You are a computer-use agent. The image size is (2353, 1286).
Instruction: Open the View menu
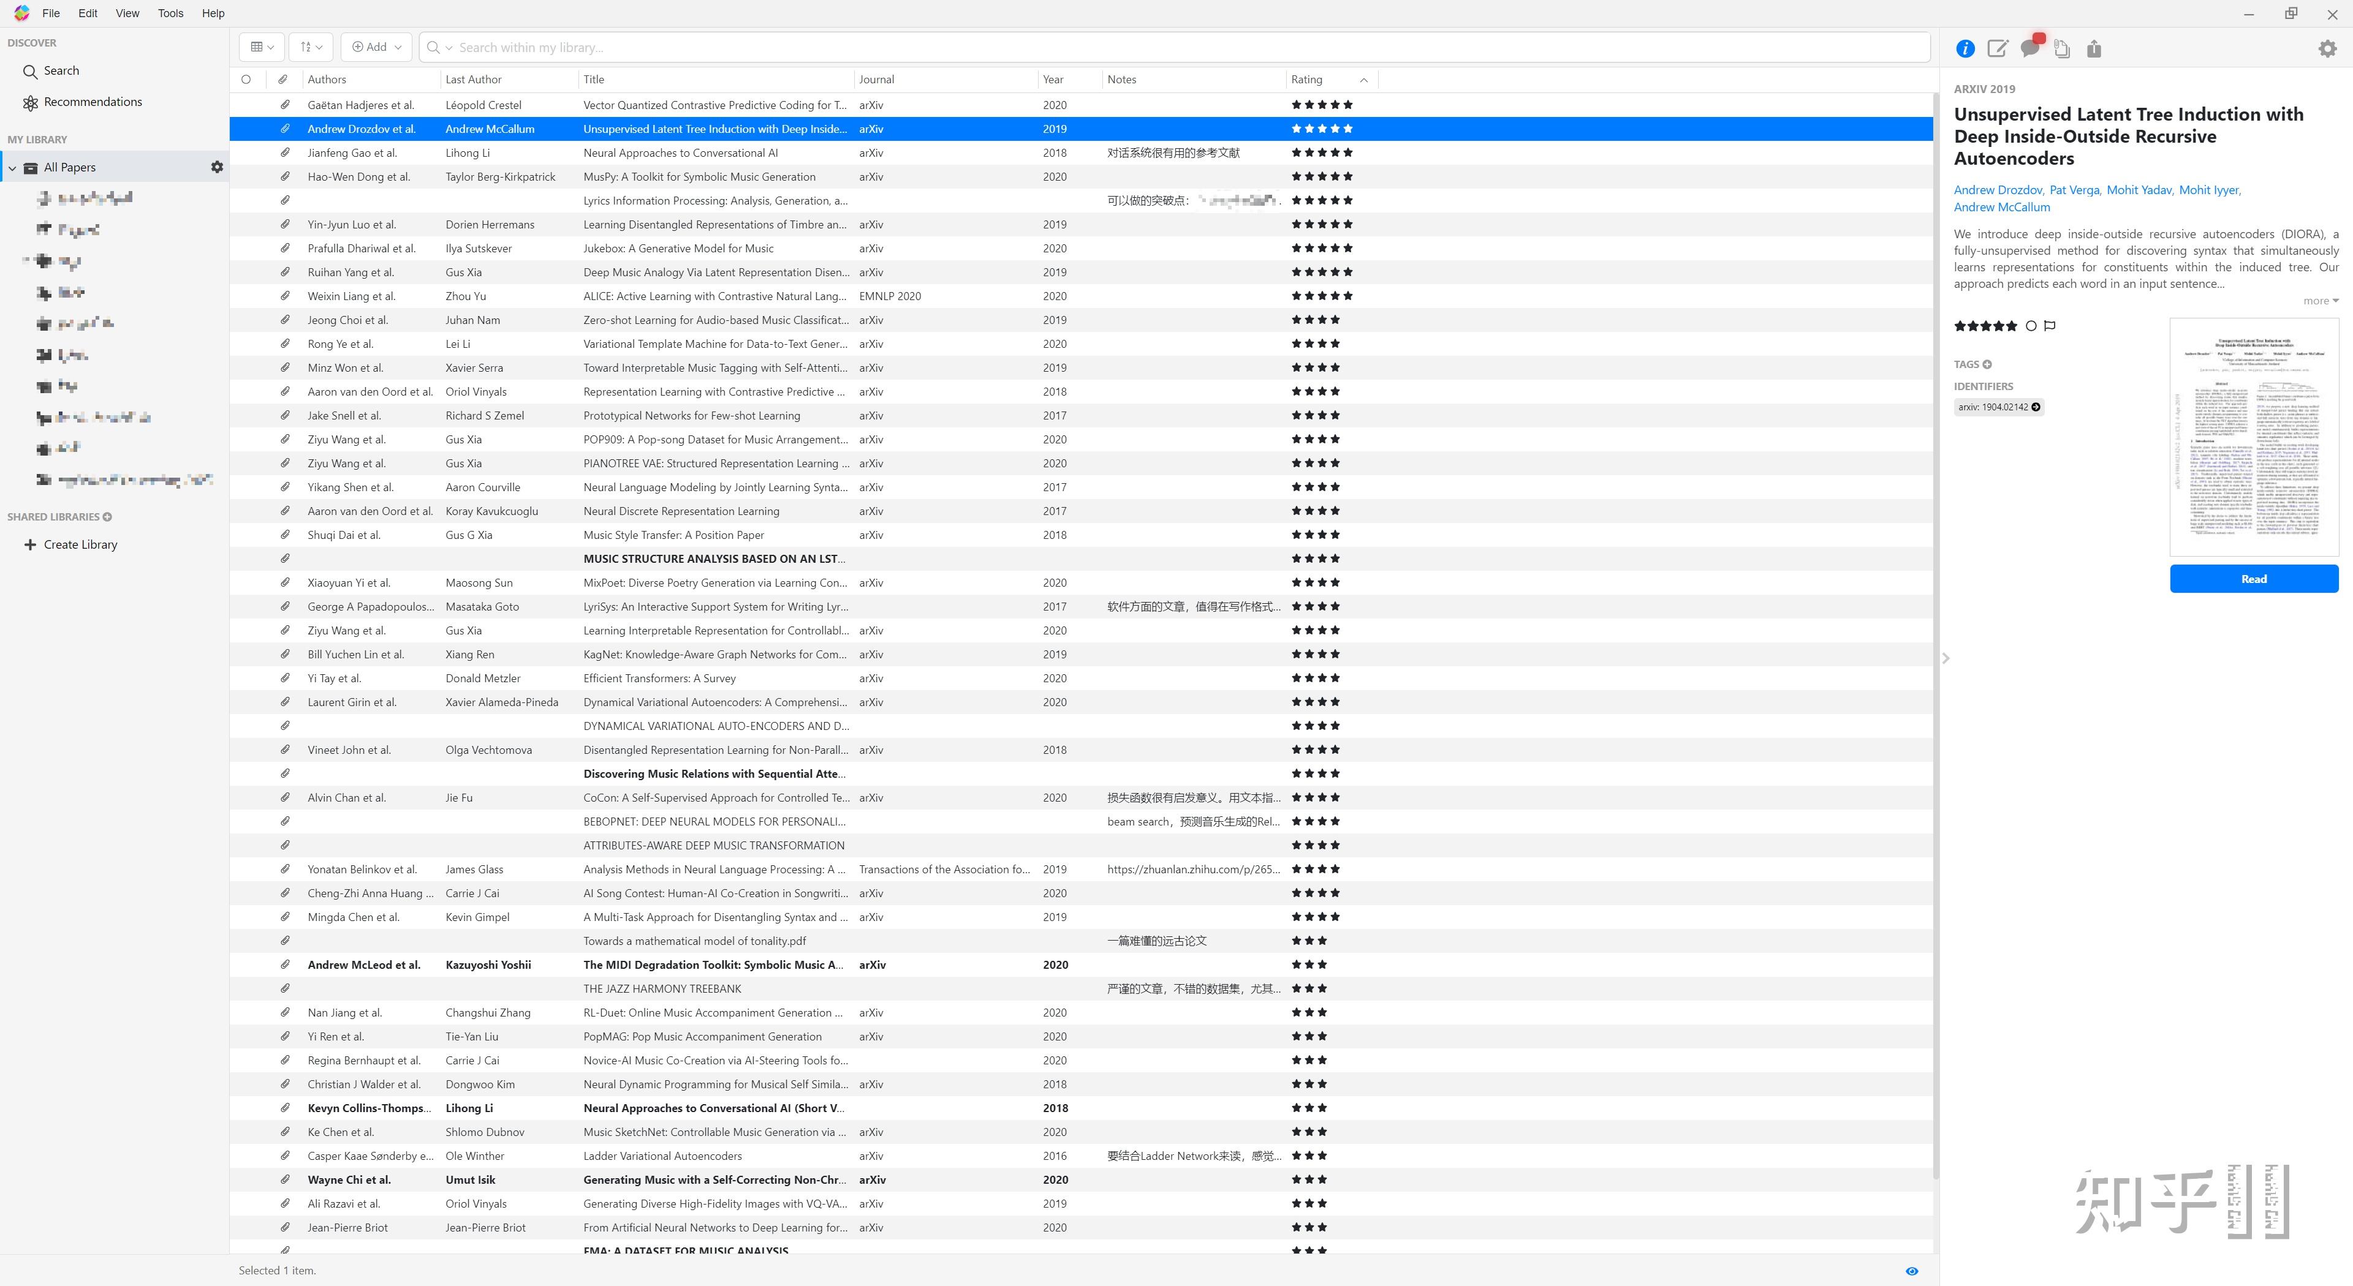coord(127,13)
